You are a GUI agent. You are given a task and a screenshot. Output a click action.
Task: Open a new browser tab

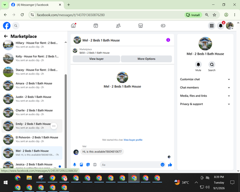coord(69,5)
